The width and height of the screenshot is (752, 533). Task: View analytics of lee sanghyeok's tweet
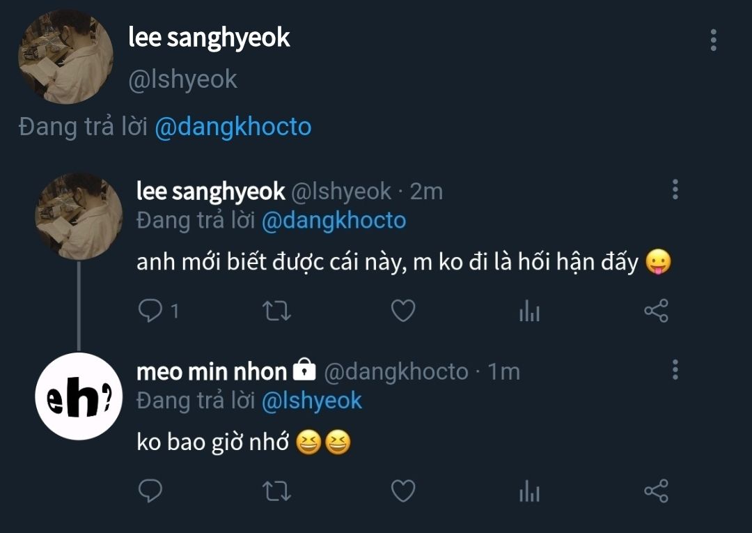point(529,311)
